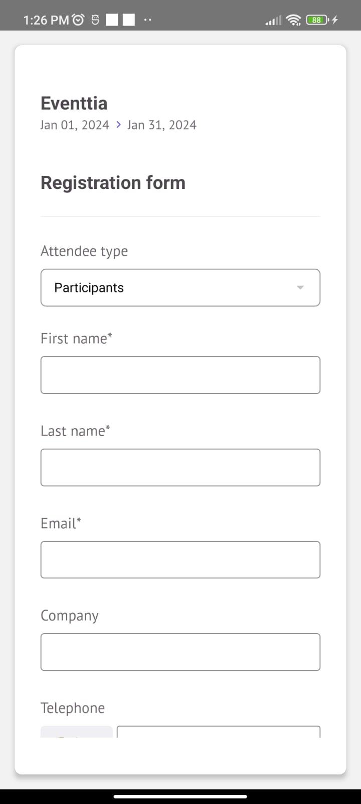
Task: Tap the Telephone number input box
Action: click(x=218, y=732)
